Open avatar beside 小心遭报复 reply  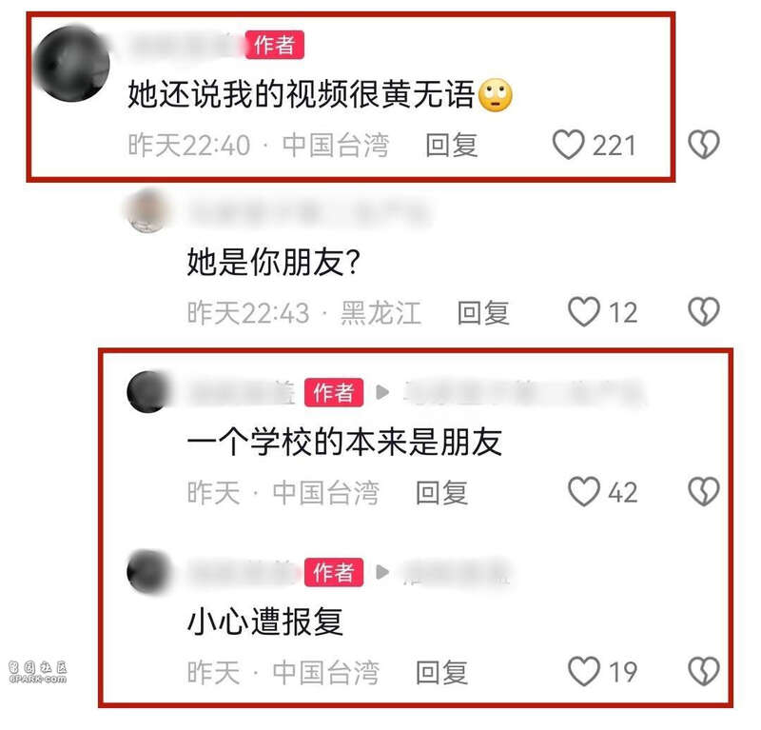(x=147, y=572)
